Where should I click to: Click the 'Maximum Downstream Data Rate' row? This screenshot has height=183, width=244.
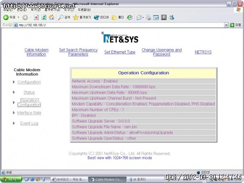click(x=143, y=87)
